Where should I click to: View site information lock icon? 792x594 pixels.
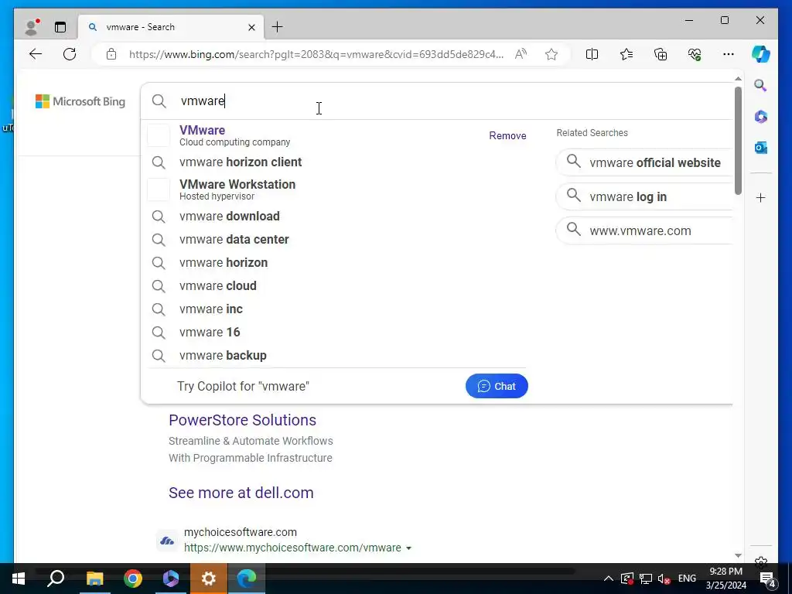tap(111, 54)
